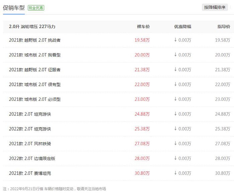
Task: Click down-arrow icon in 2022款 坦克游侠 row
Action: point(175,129)
